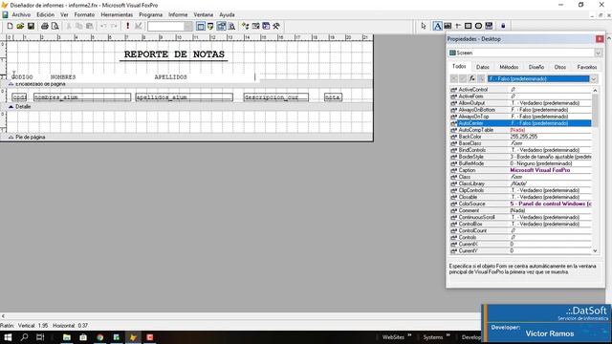Open the Archivo menu
This screenshot has height=344, width=612.
[x=21, y=14]
